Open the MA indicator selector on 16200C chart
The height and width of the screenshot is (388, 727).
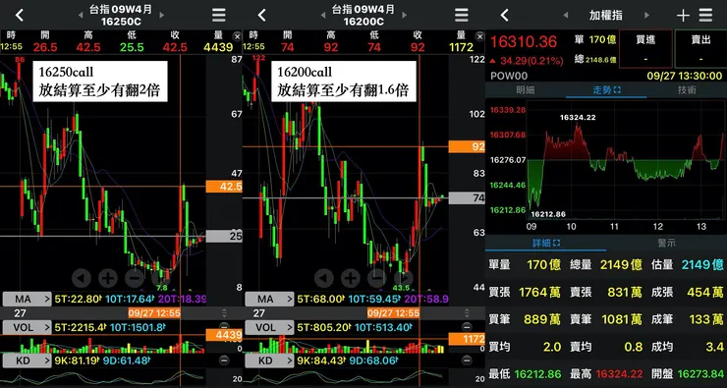tap(269, 299)
